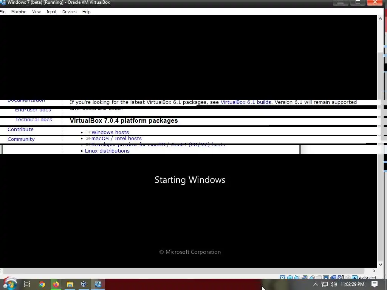Viewport: 387px width, 290px height.
Task: Open the Help menu
Action: [x=86, y=12]
